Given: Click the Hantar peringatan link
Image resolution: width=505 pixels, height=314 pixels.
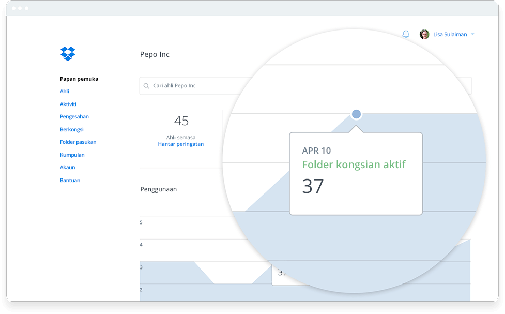Looking at the screenshot, I should point(181,144).
